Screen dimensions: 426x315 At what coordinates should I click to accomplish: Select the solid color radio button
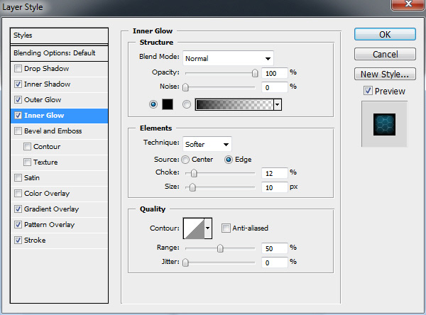[153, 104]
